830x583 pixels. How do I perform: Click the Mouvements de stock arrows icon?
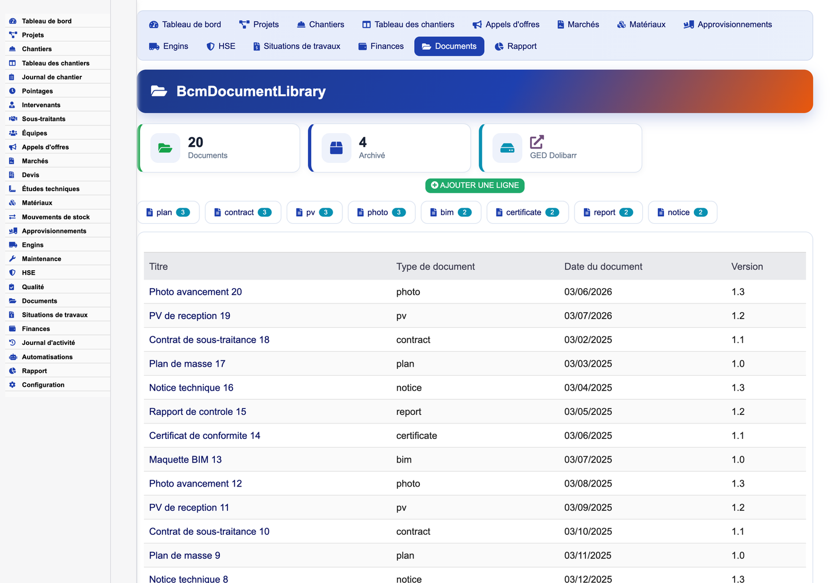tap(13, 217)
